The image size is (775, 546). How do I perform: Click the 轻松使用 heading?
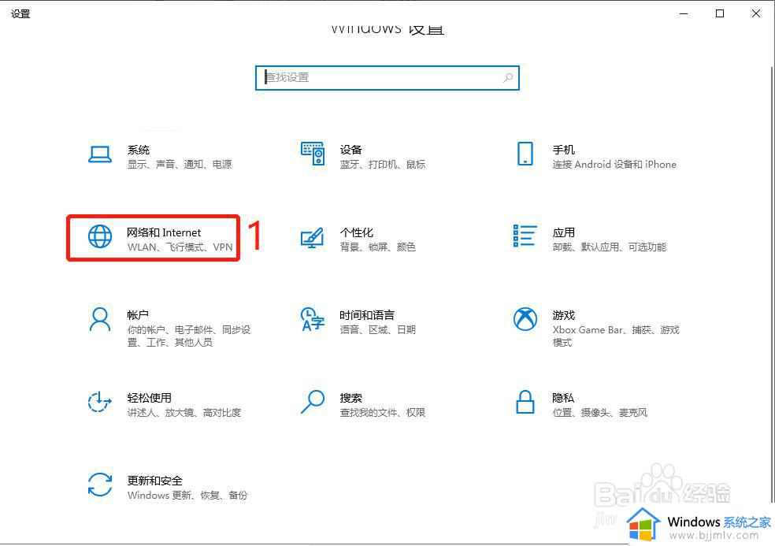150,398
